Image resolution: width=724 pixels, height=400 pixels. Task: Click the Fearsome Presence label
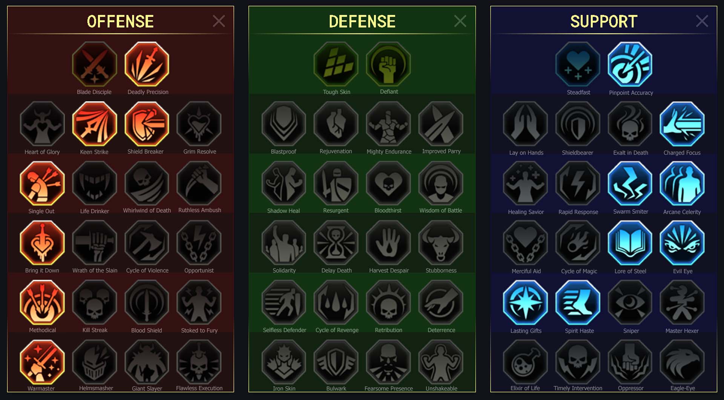pos(388,388)
